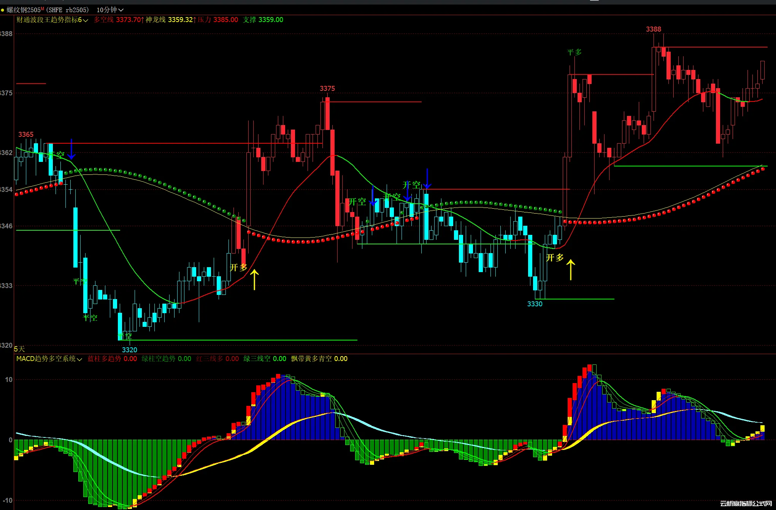Click the 飘带黄多青空 MACD legend label

tap(311, 359)
